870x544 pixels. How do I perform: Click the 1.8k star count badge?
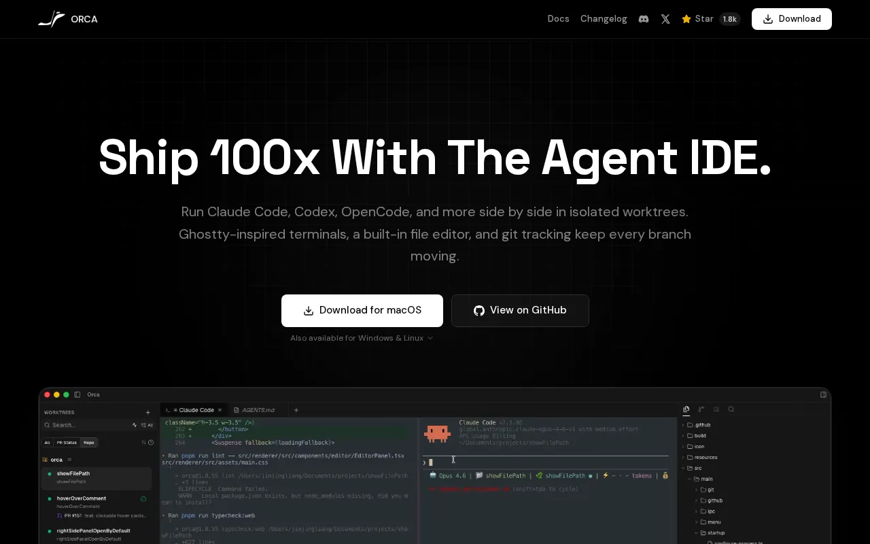730,19
